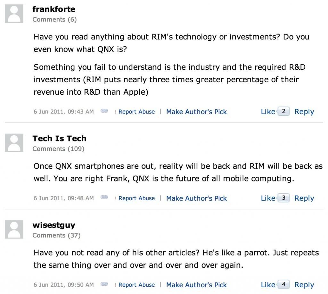The height and width of the screenshot is (294, 328).
Task: Open Tech Is Tech's avatar image
Action: coord(14,143)
